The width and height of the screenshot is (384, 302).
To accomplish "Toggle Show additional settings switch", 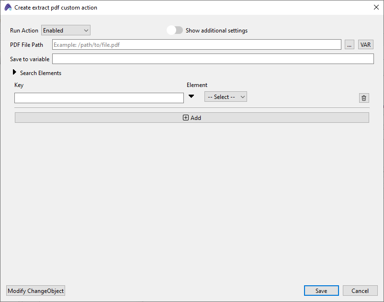I will click(175, 30).
